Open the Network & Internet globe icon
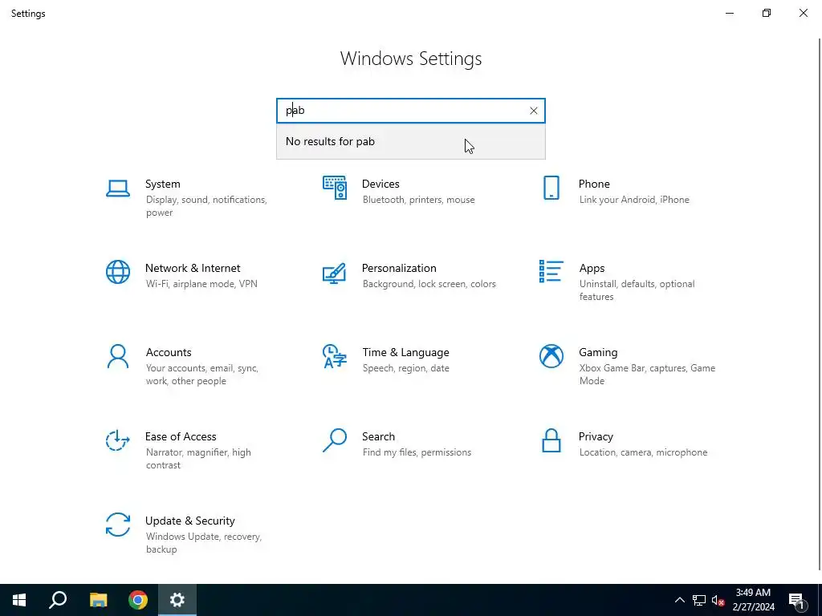The height and width of the screenshot is (616, 822). 118,272
